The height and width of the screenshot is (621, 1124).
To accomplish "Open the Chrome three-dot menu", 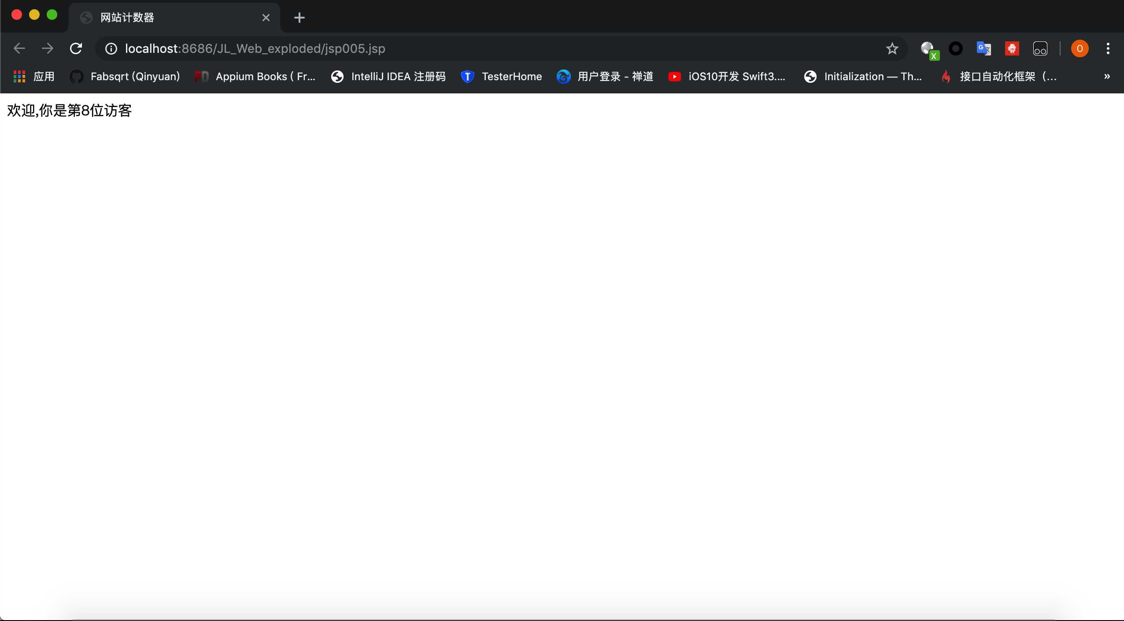I will coord(1108,48).
